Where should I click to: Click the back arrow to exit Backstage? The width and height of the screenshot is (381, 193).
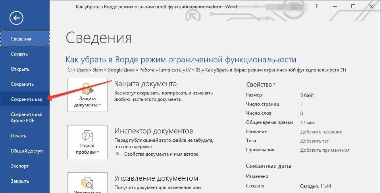[17, 18]
